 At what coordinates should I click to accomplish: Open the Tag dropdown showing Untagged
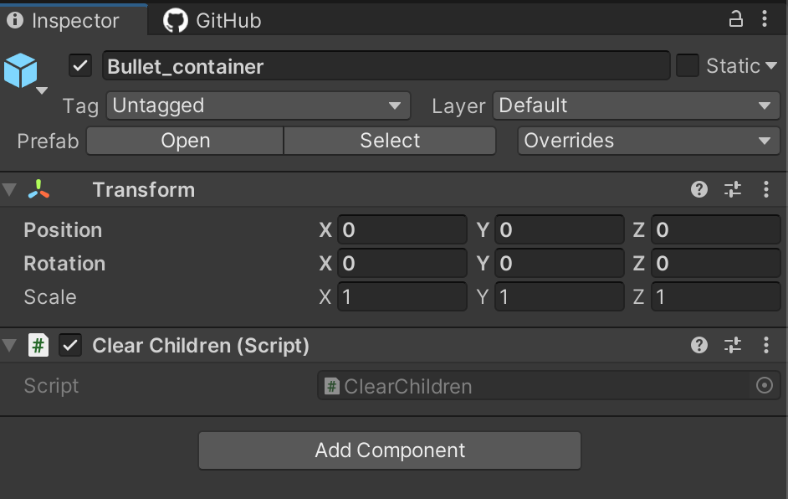258,105
